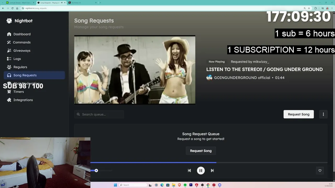Screen dimensions: 335x188
Task: Close the Leemask Stream tab
Action: 33,3
